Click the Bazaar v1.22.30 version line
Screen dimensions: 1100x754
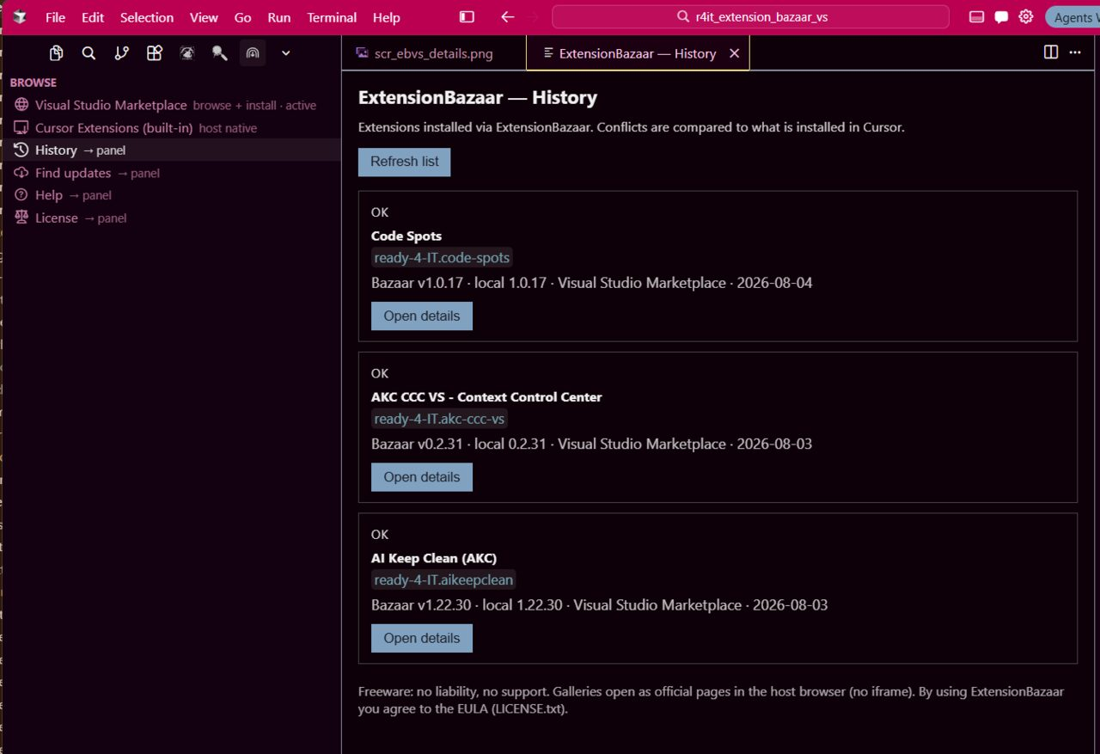point(599,605)
